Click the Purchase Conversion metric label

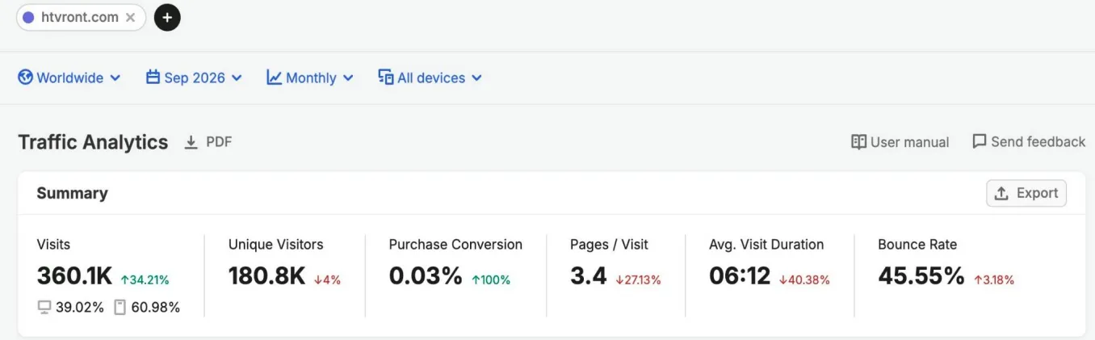[455, 245]
